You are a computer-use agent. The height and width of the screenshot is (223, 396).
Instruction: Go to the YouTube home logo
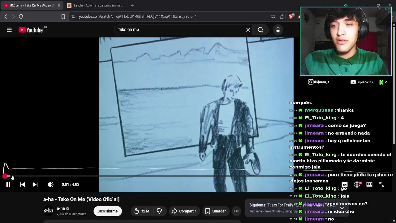31,30
